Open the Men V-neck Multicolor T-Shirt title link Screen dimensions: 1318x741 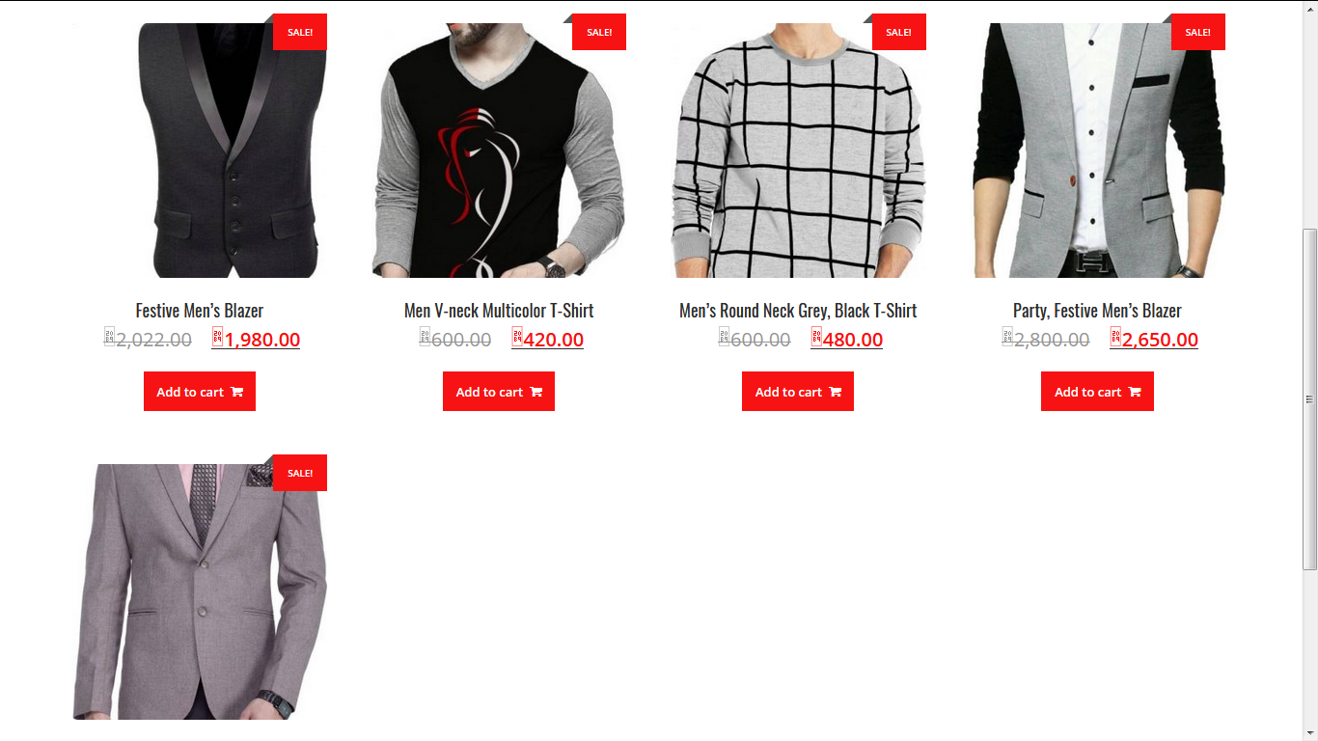[x=499, y=311]
